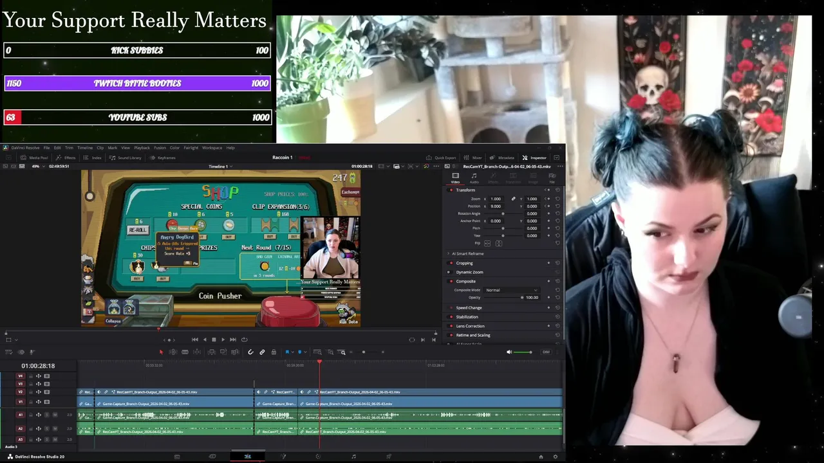The image size is (824, 463).
Task: Open the Index panel button
Action: pos(93,158)
